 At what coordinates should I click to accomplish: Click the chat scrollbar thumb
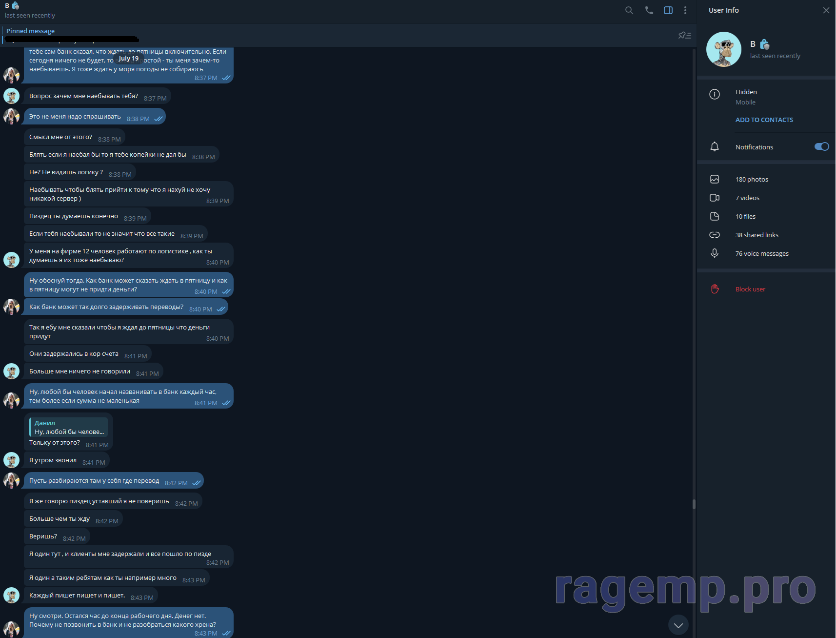694,504
